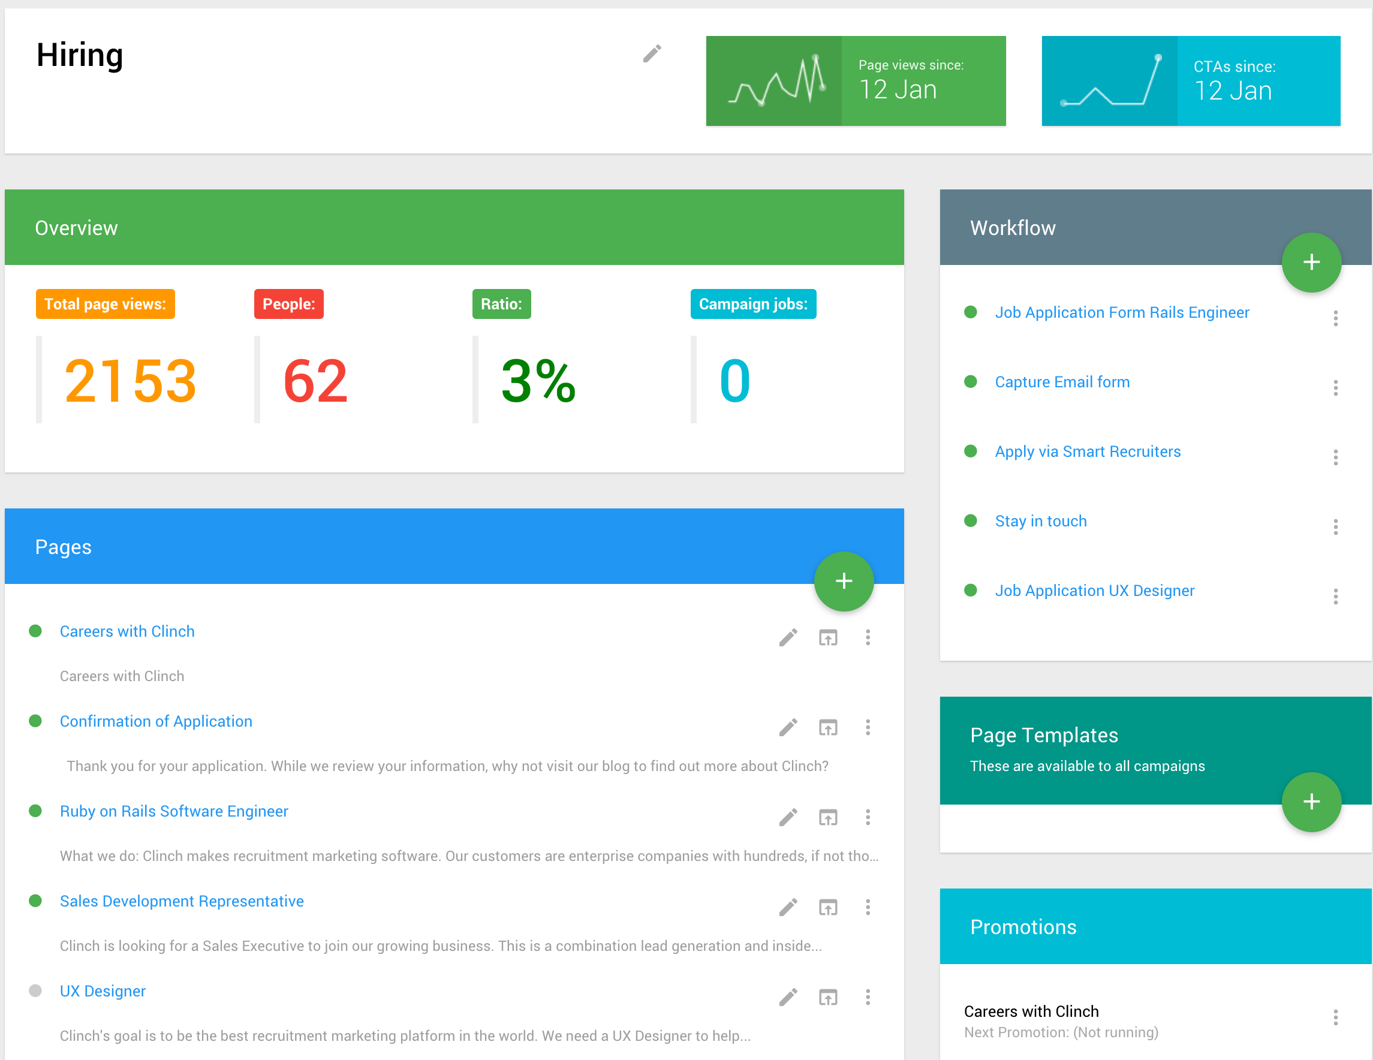Open Job Application UX Designer workflow
This screenshot has height=1060, width=1373.
(x=1094, y=591)
